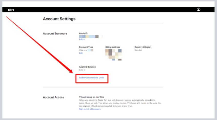Edit the Payment Type
Viewport: 217px width, 120px height.
coord(81,53)
